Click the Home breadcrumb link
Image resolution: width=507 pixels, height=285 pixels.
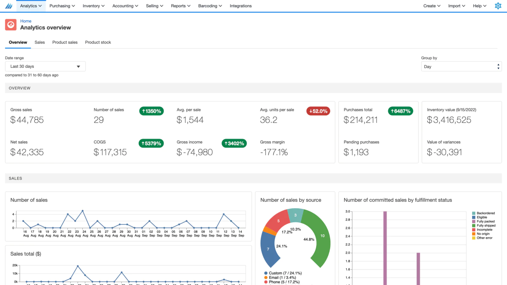click(26, 21)
